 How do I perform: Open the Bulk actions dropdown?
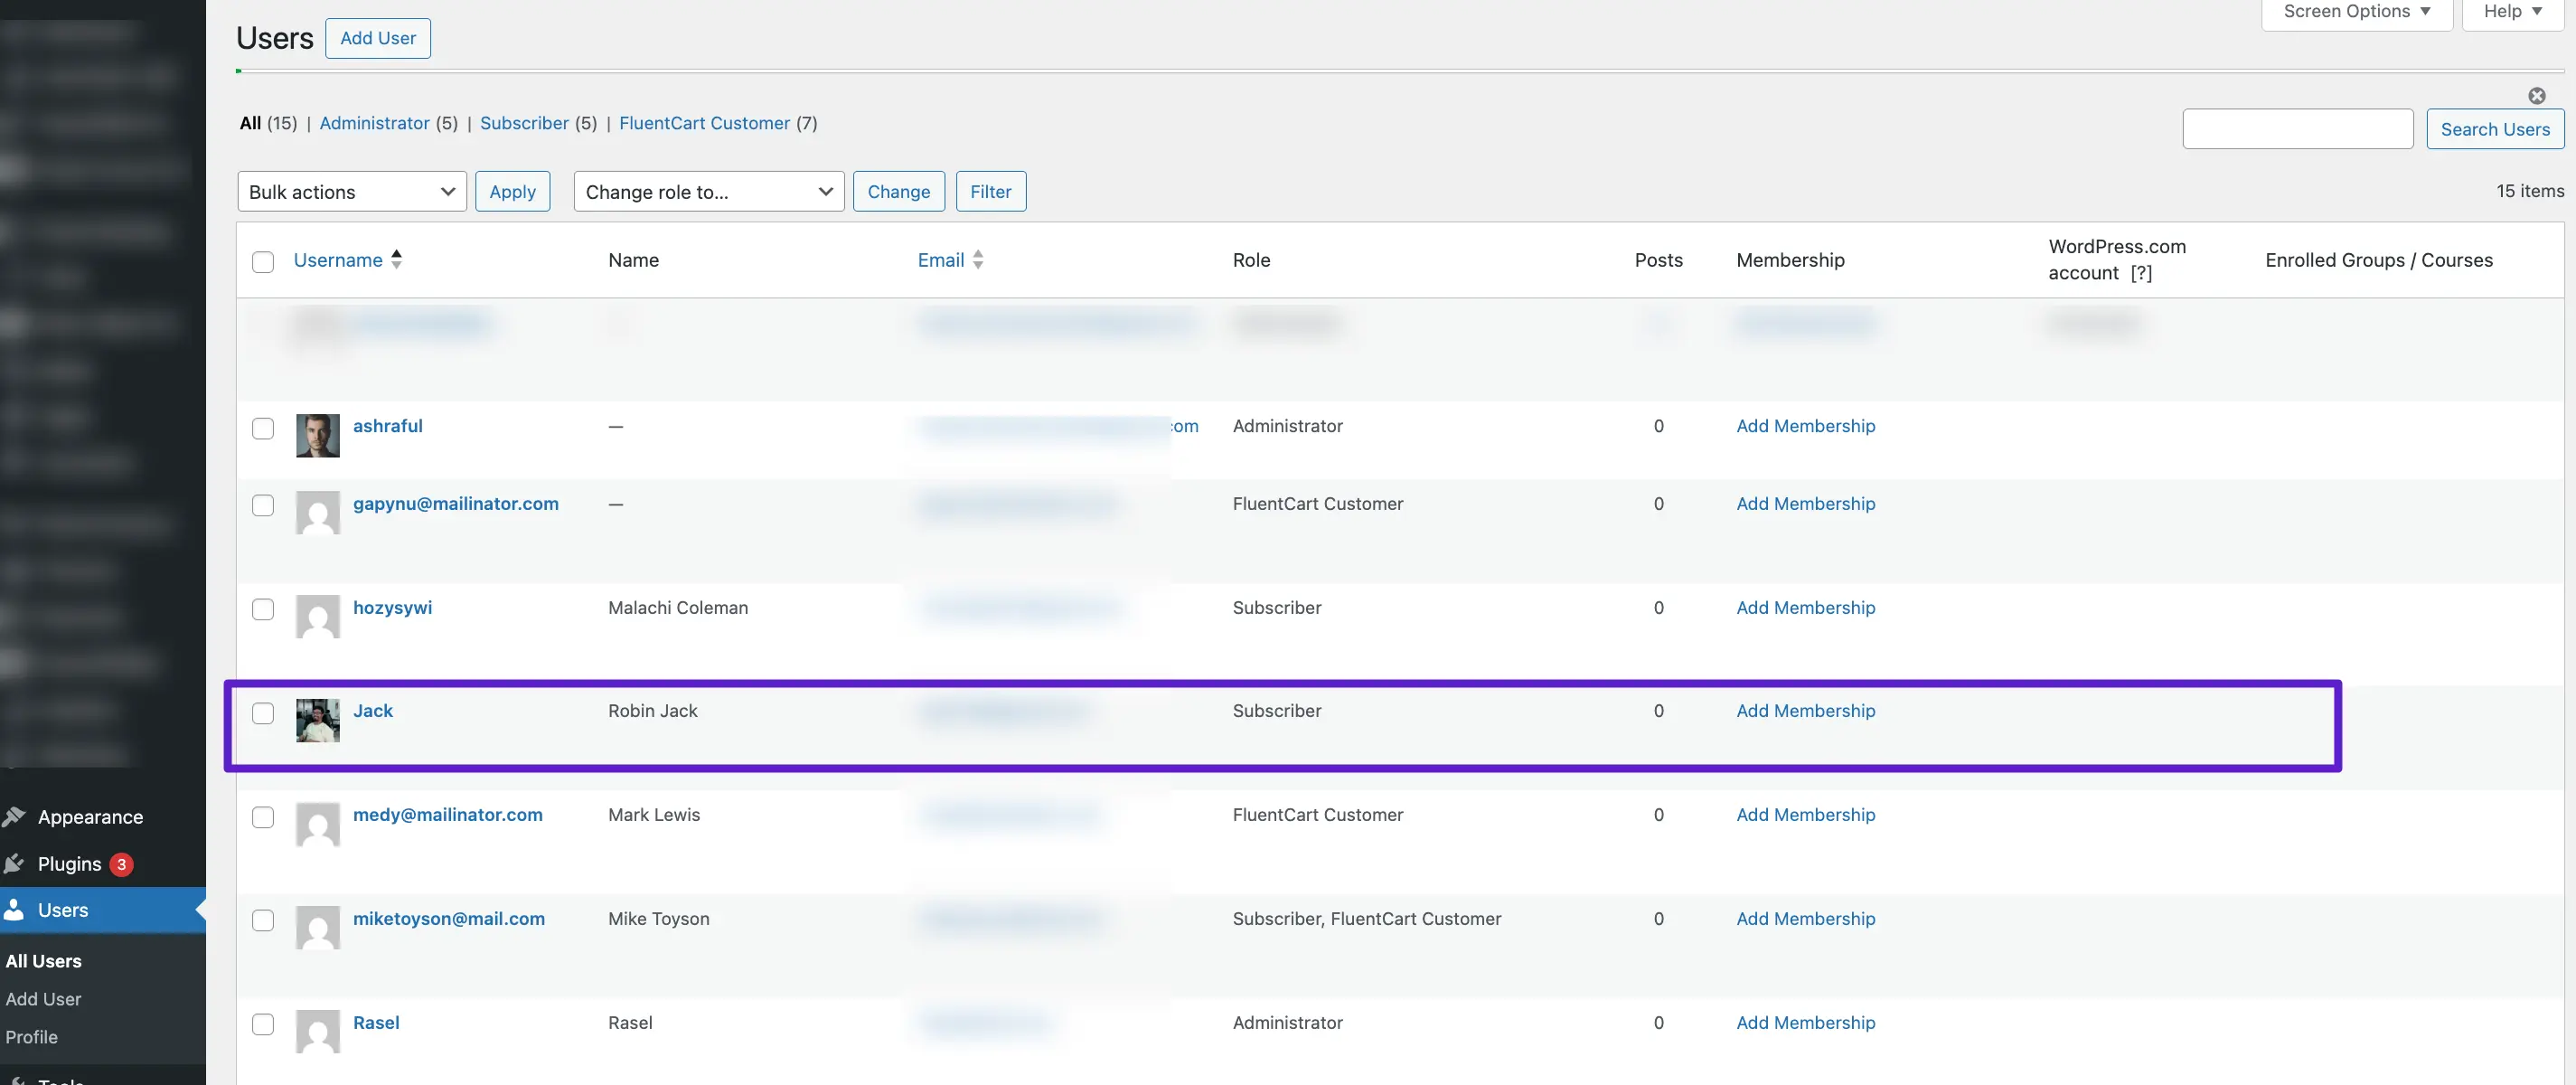click(352, 191)
